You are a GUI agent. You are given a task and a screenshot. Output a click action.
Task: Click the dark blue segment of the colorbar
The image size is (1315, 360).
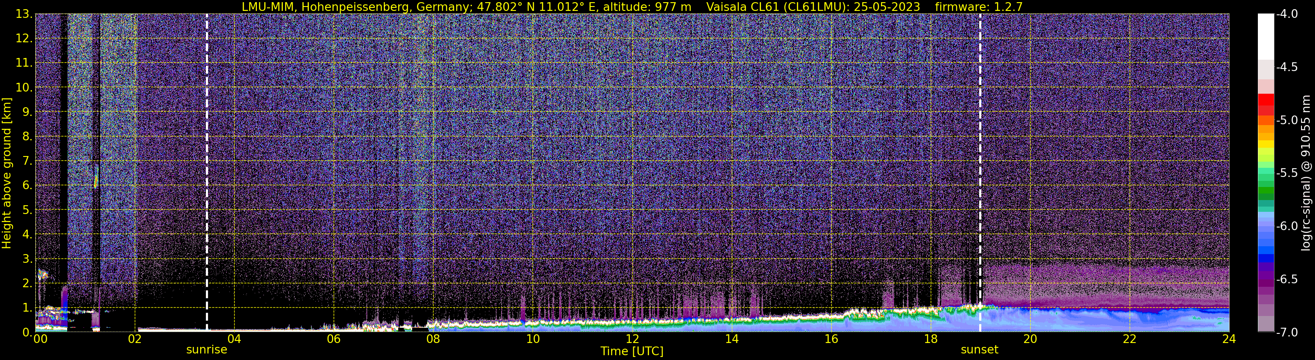point(1265,258)
